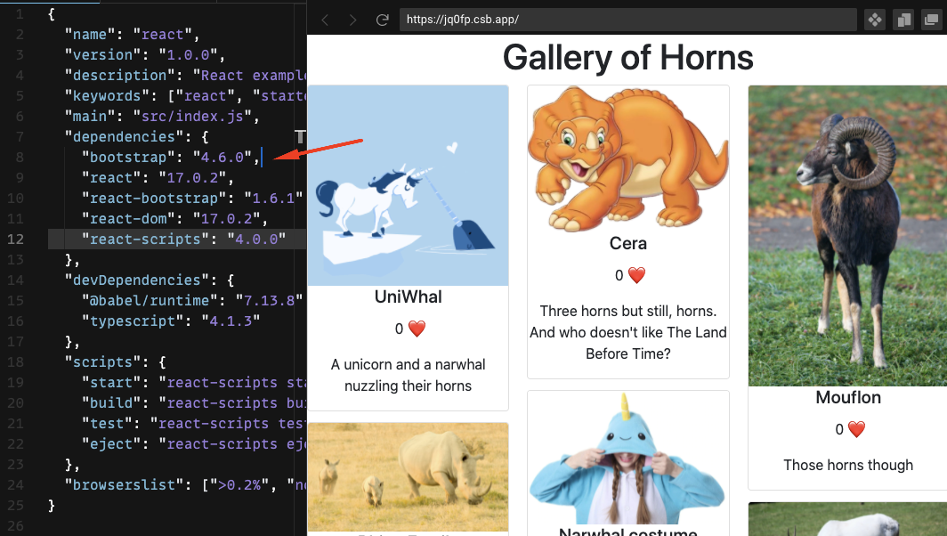Open preview in external browser window

pos(931,19)
